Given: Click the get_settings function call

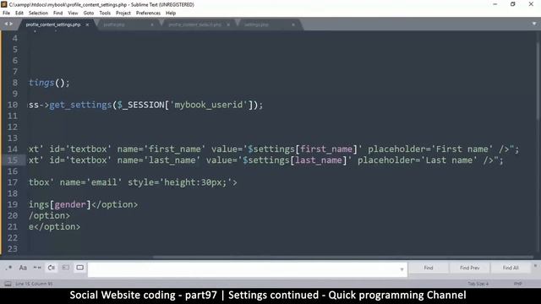Looking at the screenshot, I should [80, 105].
